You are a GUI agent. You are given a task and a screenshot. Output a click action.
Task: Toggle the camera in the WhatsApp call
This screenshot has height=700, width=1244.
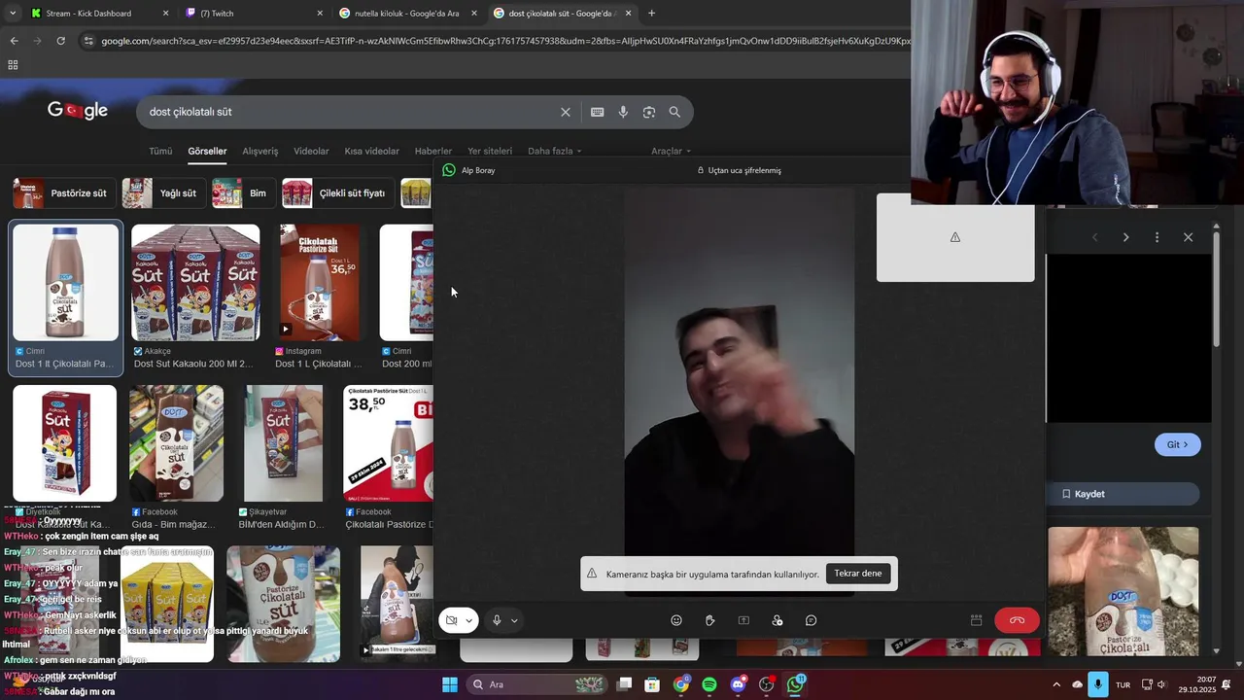coord(452,620)
